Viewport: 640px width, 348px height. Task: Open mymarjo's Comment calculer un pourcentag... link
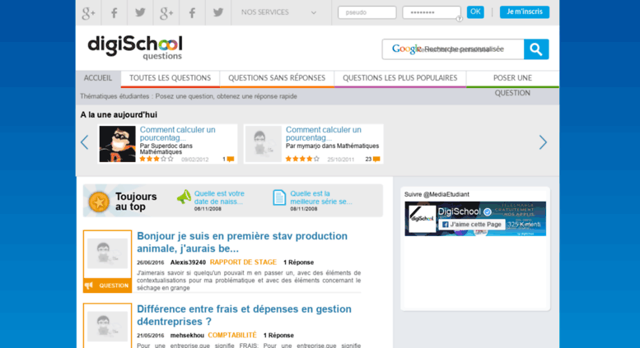tap(323, 133)
